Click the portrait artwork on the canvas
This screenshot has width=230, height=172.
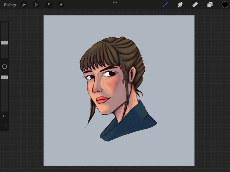tap(118, 89)
